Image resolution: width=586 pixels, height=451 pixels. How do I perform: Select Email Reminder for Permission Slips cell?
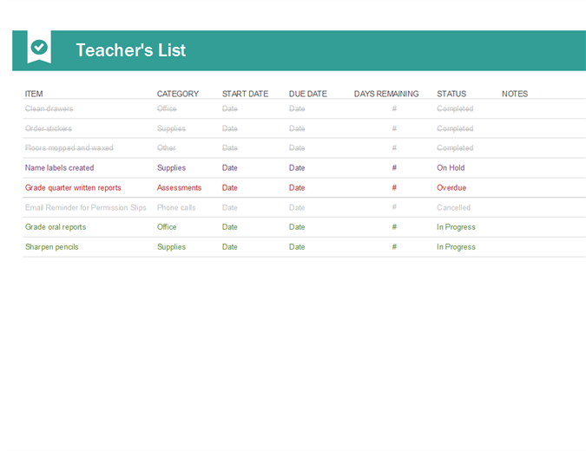click(86, 207)
